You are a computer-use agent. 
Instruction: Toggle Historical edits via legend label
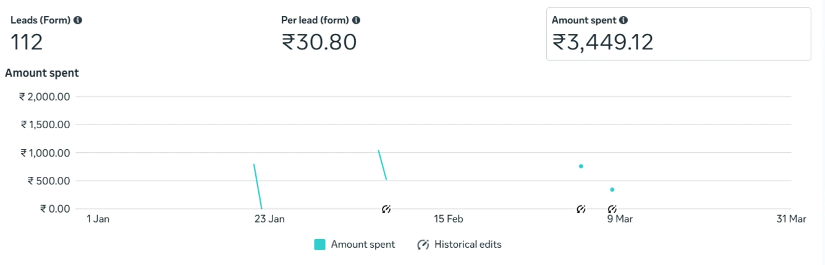pos(468,245)
